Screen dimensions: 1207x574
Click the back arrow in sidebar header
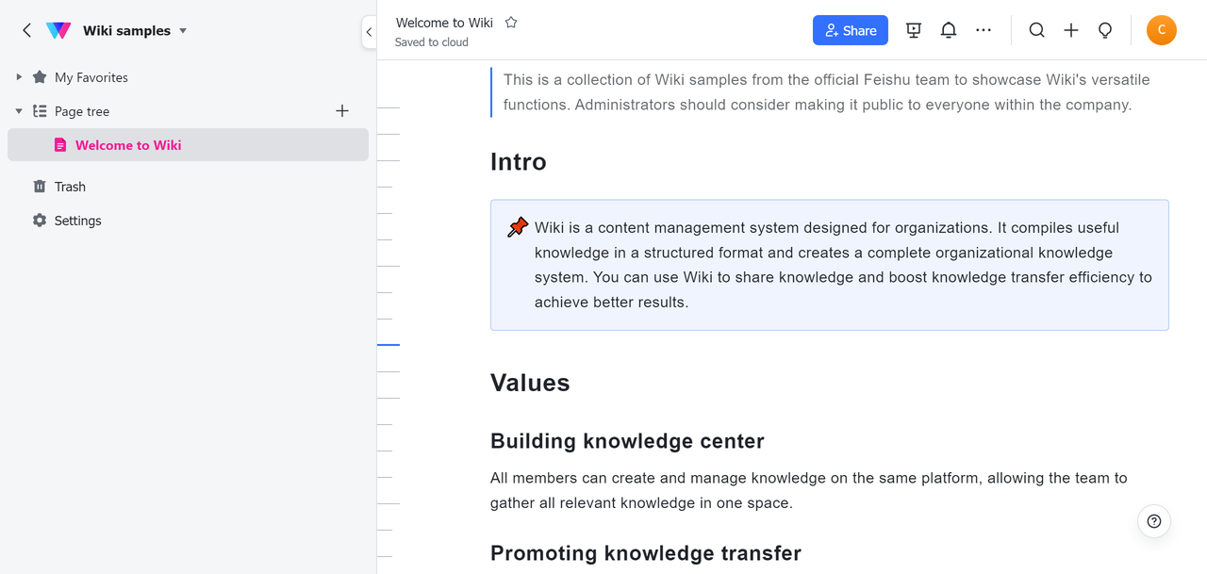pos(26,30)
